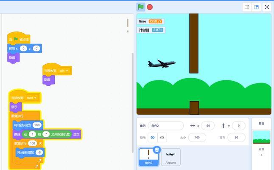Click the time variable monitor on stage
The height and width of the screenshot is (170, 274).
point(151,21)
